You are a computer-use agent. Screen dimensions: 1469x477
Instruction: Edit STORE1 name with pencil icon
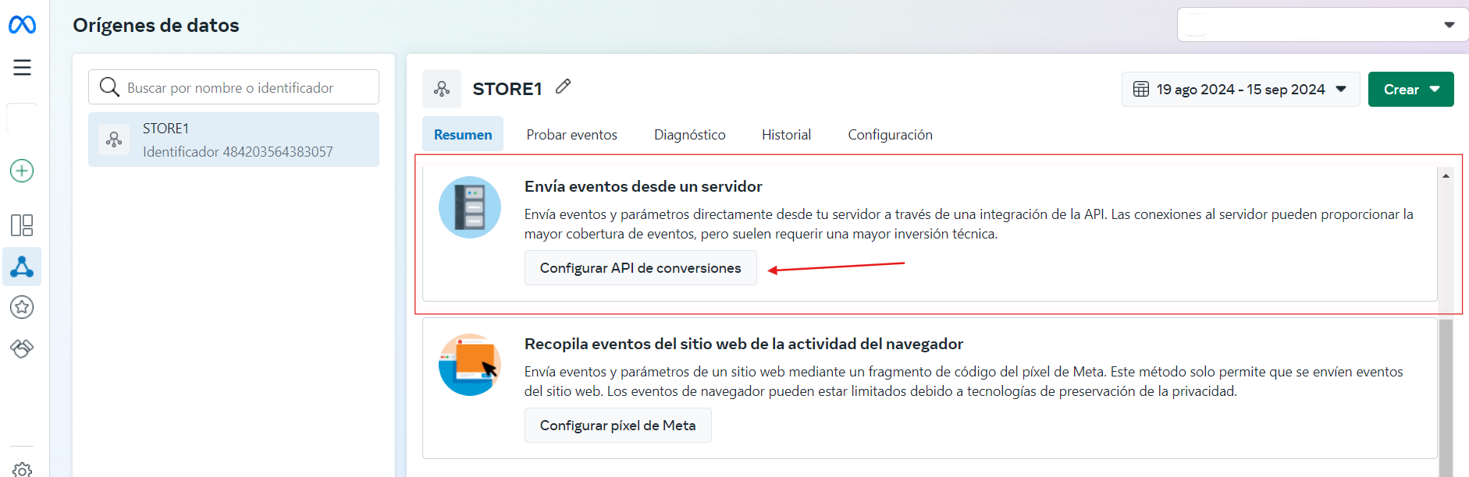(564, 87)
